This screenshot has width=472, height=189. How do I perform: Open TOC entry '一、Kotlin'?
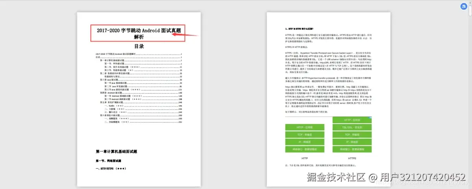tap(142, 106)
